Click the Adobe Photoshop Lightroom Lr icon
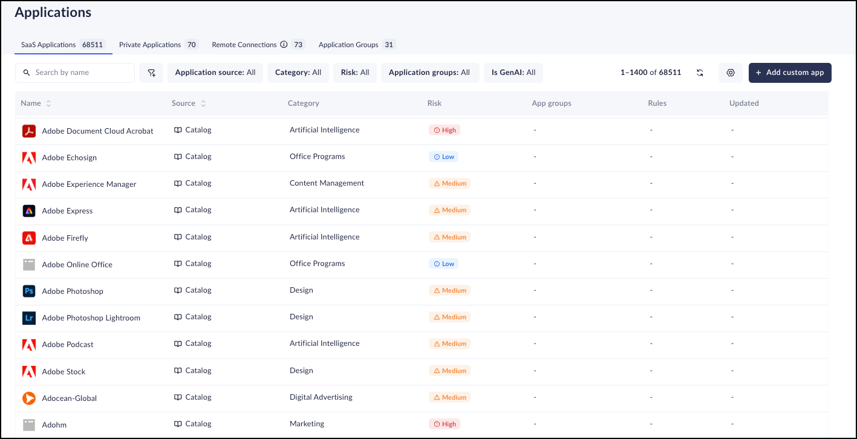857x439 pixels. [29, 317]
